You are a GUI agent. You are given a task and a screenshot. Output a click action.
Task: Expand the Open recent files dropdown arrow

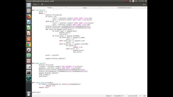(x=38, y=4)
